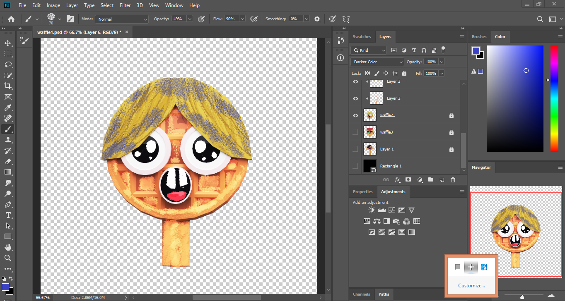This screenshot has width=565, height=301.
Task: Activate the Horizontal Type tool
Action: [8, 215]
